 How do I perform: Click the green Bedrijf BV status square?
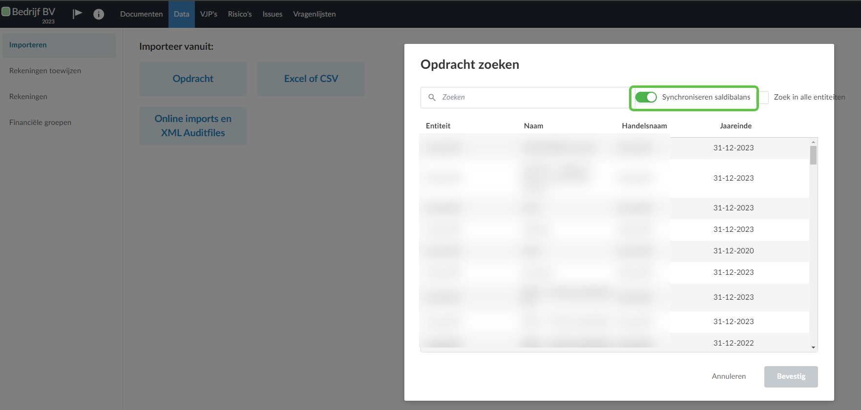6,11
